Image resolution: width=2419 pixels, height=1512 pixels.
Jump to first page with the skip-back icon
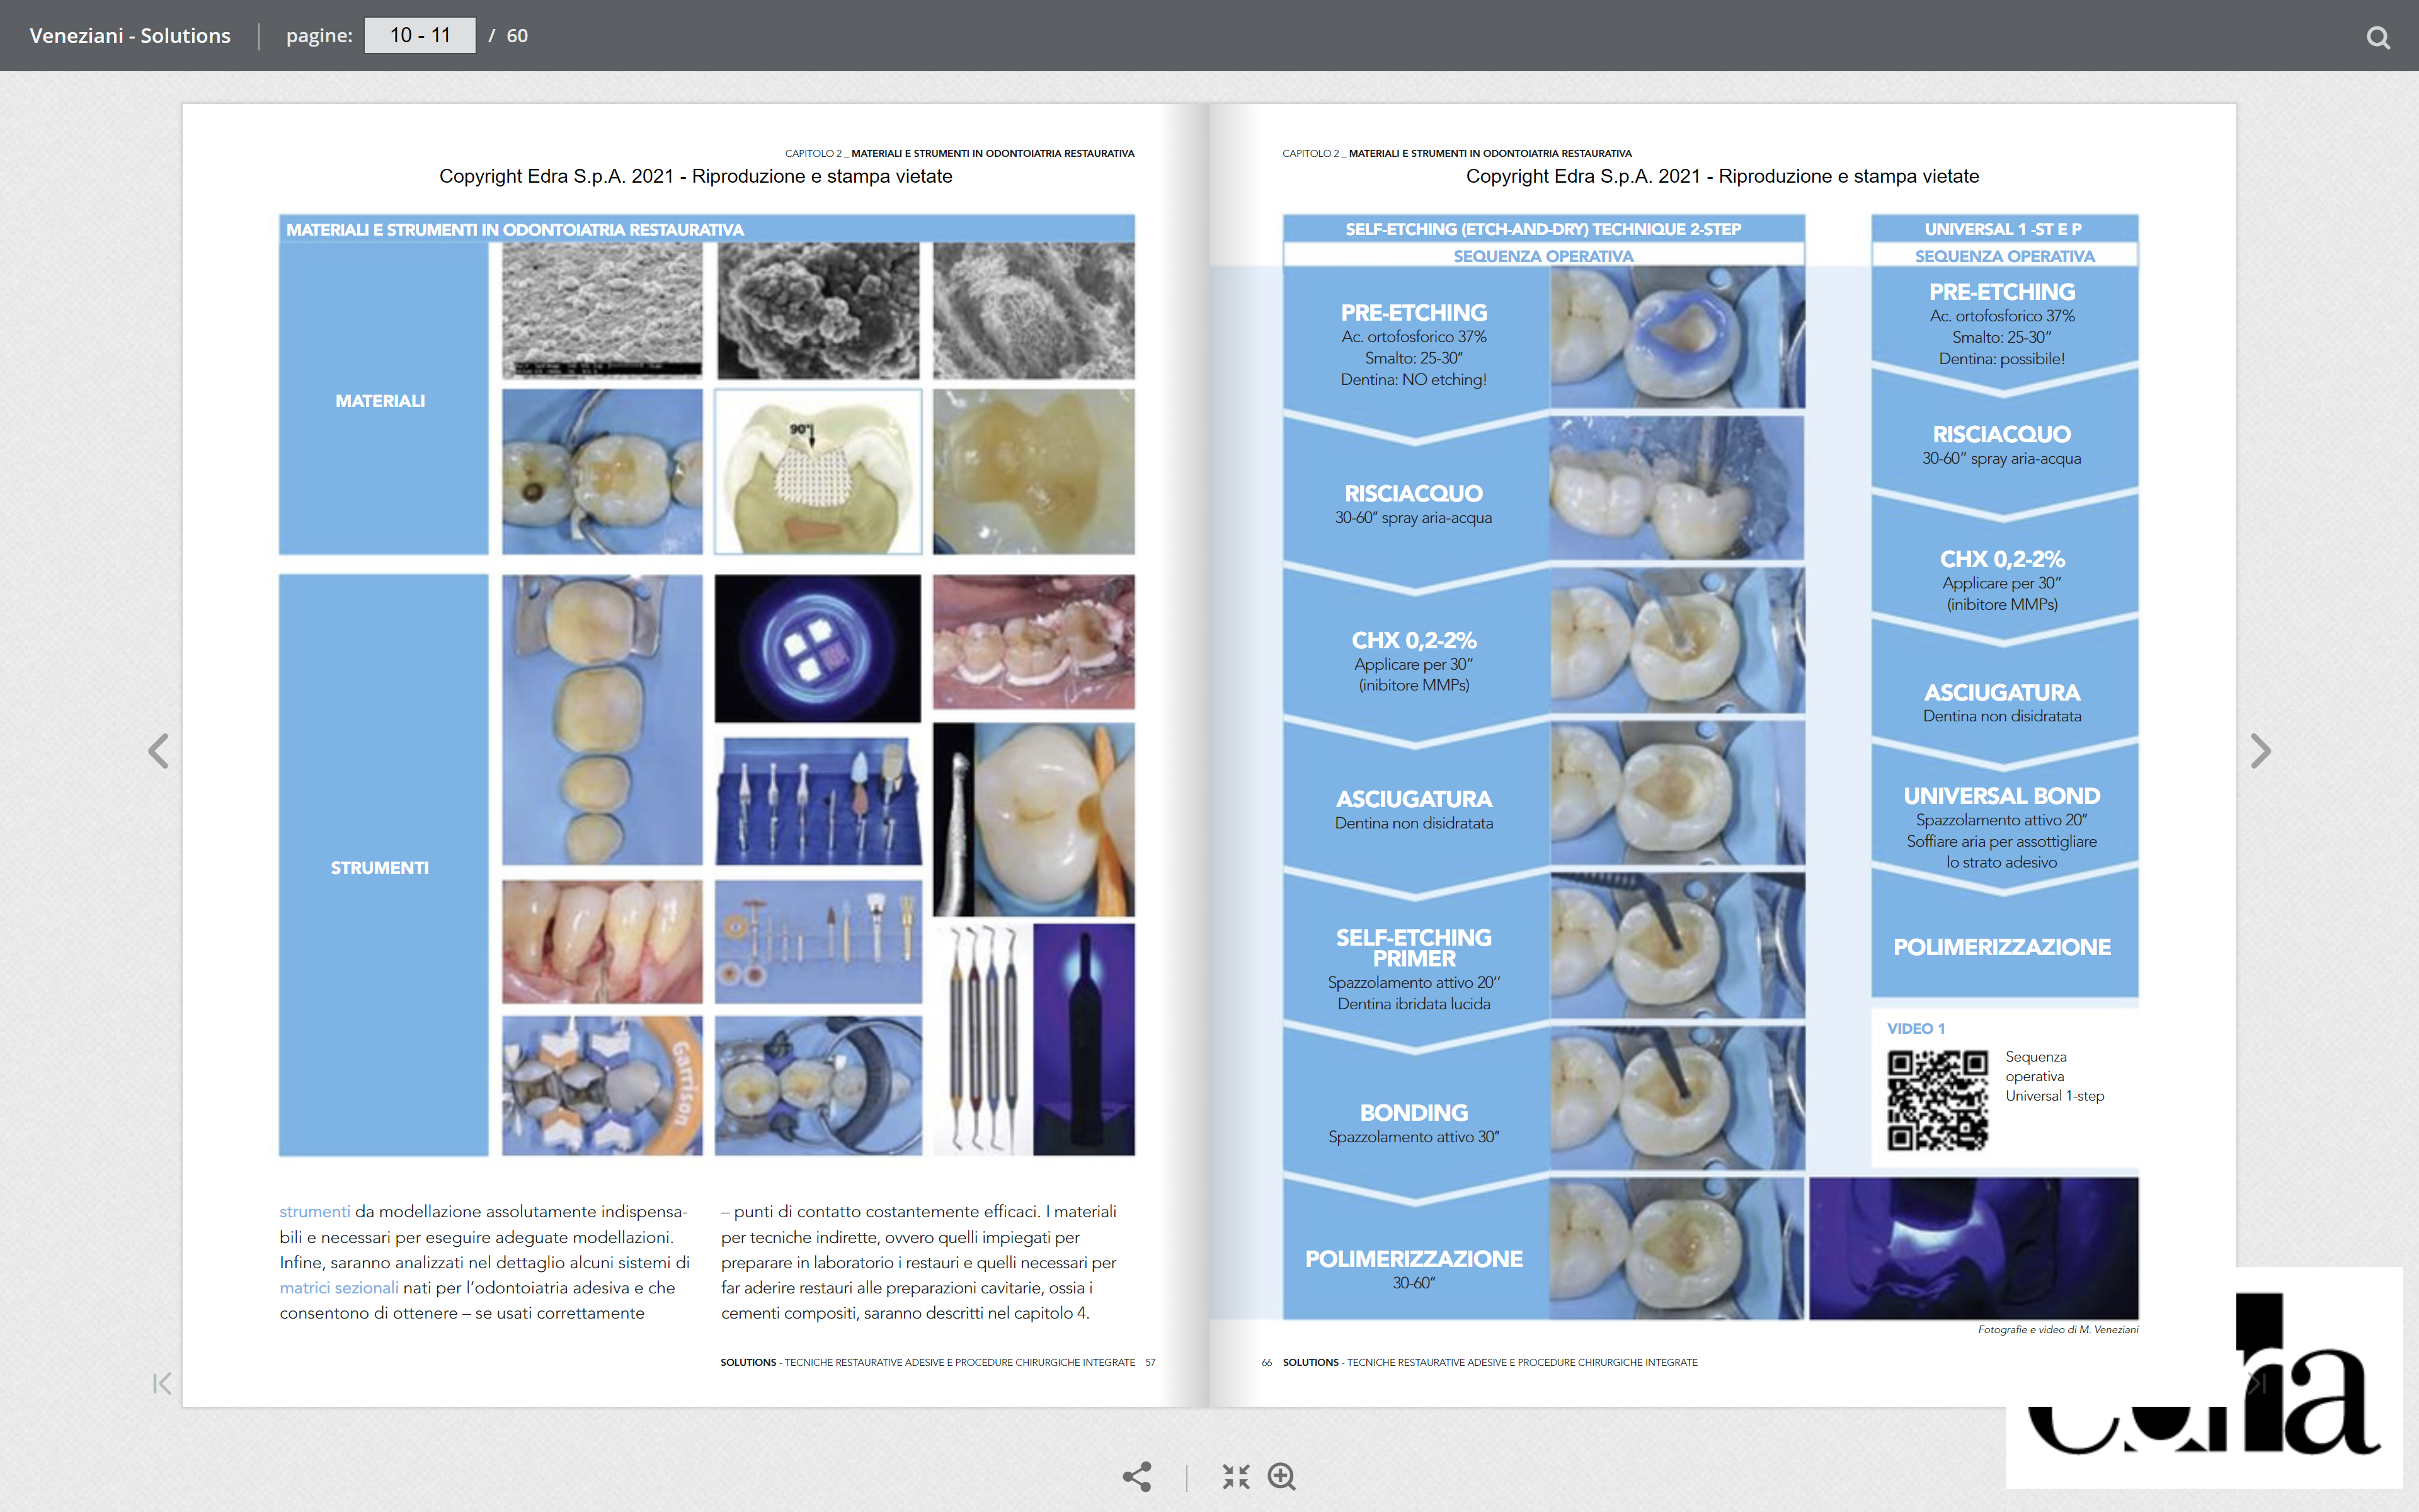click(162, 1383)
